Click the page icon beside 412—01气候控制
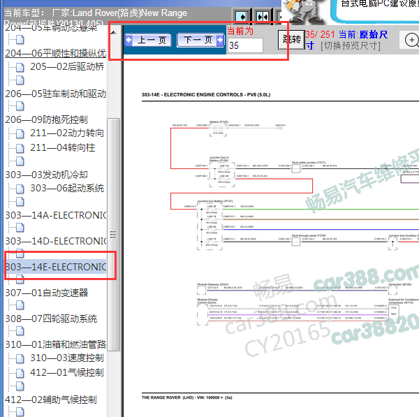The image size is (419, 417). [20, 373]
